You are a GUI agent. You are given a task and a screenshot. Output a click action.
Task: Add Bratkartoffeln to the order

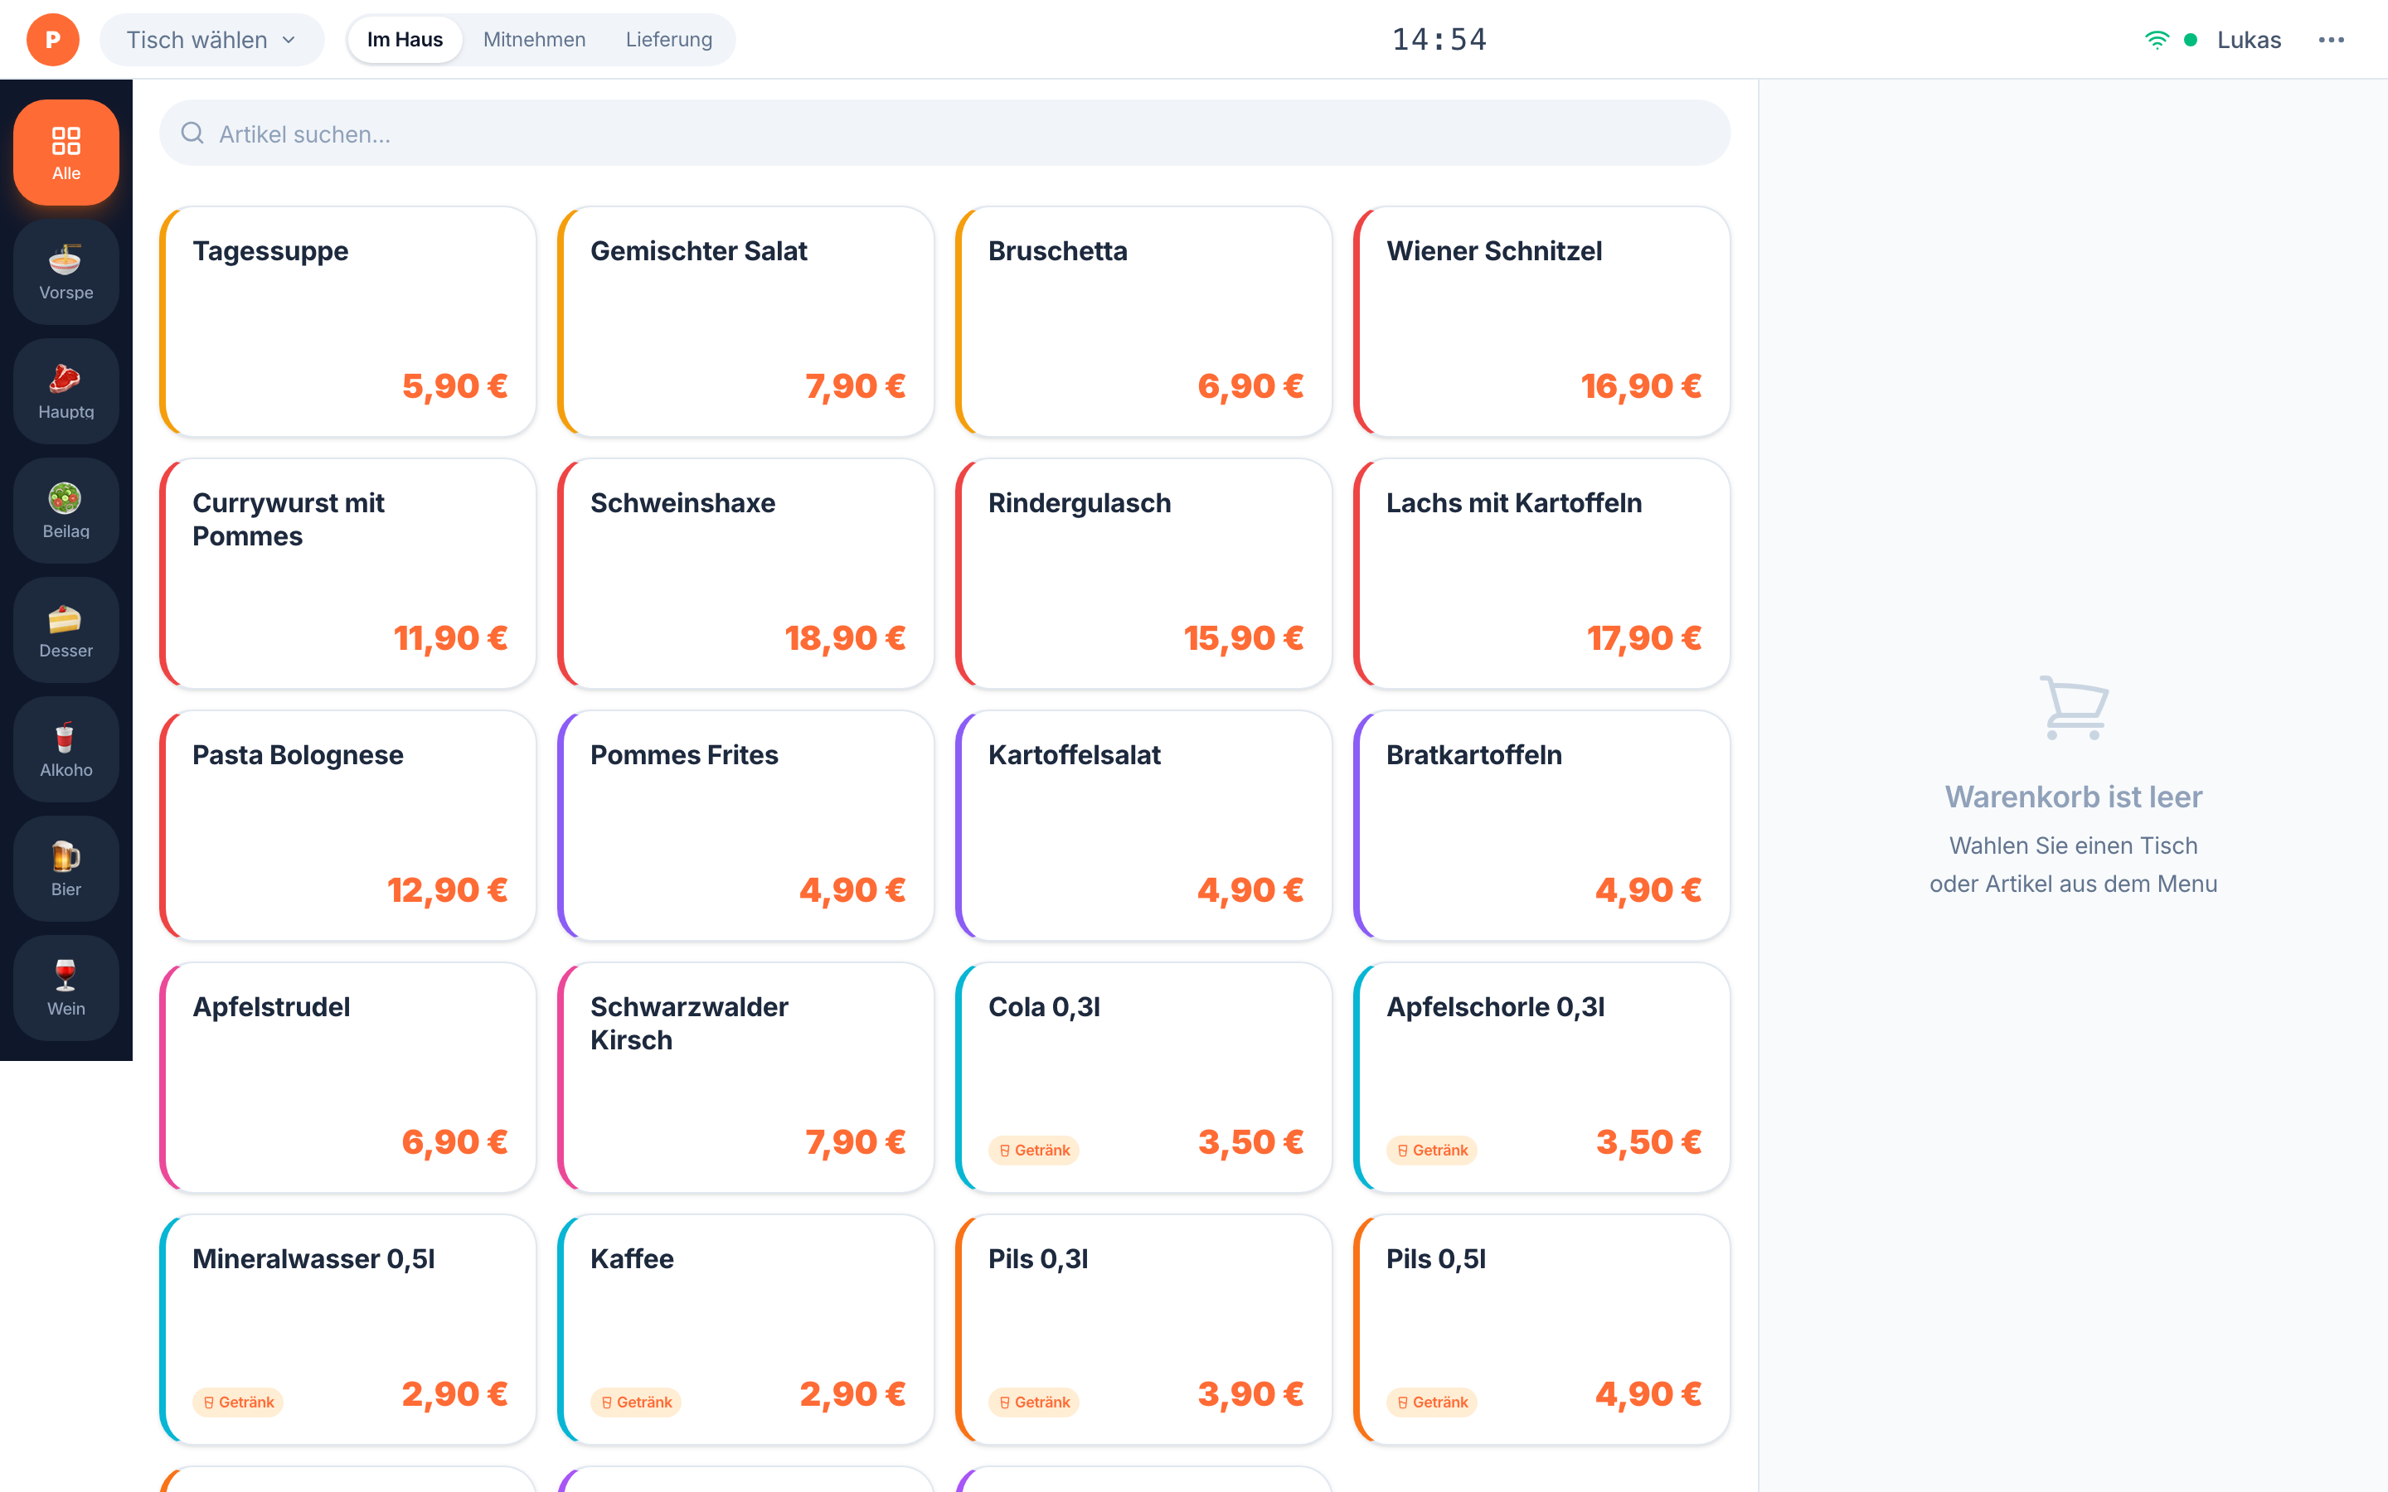[x=1541, y=826]
